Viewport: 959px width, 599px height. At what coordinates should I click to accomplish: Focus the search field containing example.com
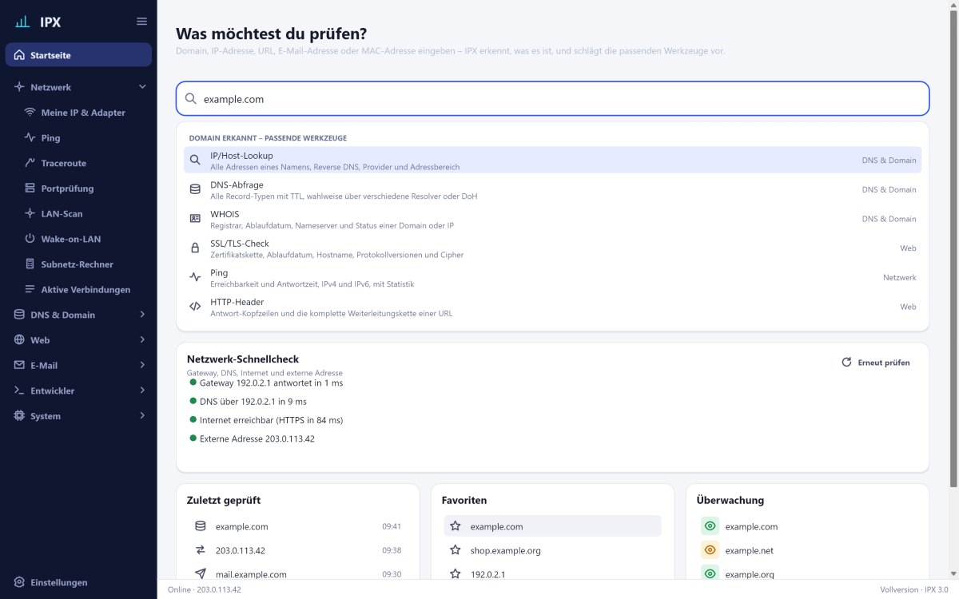click(x=552, y=99)
